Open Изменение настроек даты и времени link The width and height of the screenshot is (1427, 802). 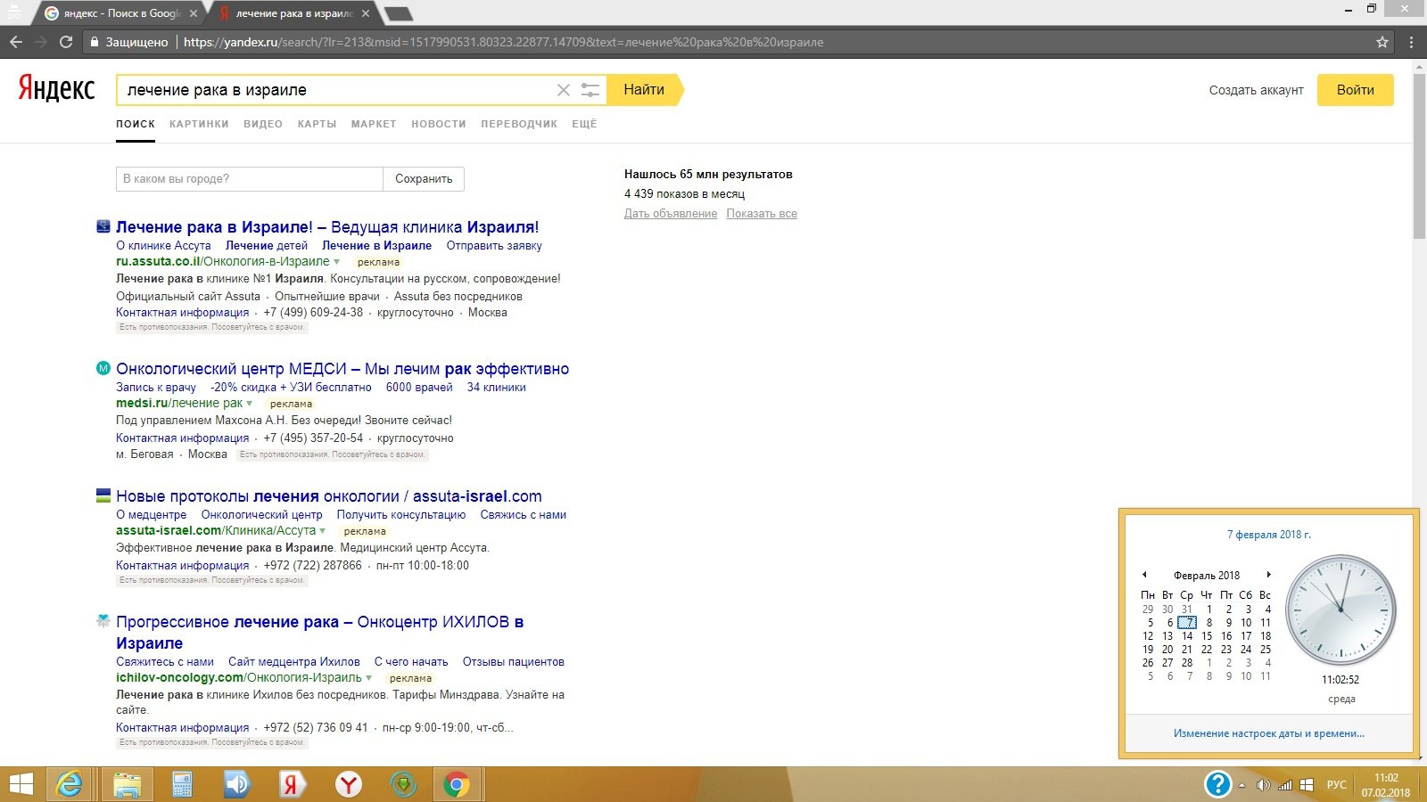click(1269, 733)
